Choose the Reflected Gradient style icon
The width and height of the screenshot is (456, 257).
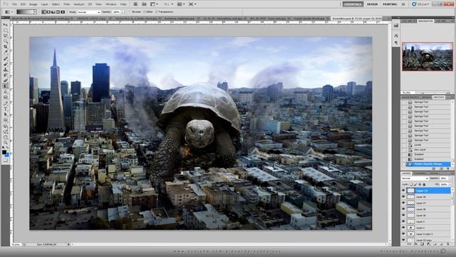[x=58, y=12]
